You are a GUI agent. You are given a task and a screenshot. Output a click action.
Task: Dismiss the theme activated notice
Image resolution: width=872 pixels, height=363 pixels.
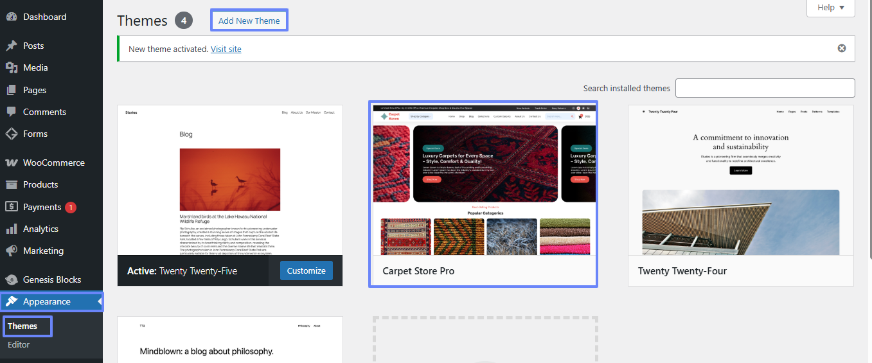point(842,48)
